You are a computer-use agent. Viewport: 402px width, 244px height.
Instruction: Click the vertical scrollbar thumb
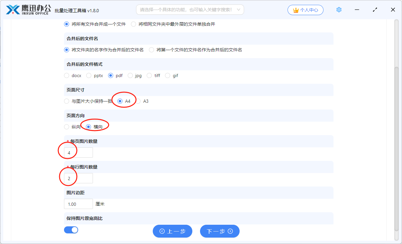(x=396, y=149)
